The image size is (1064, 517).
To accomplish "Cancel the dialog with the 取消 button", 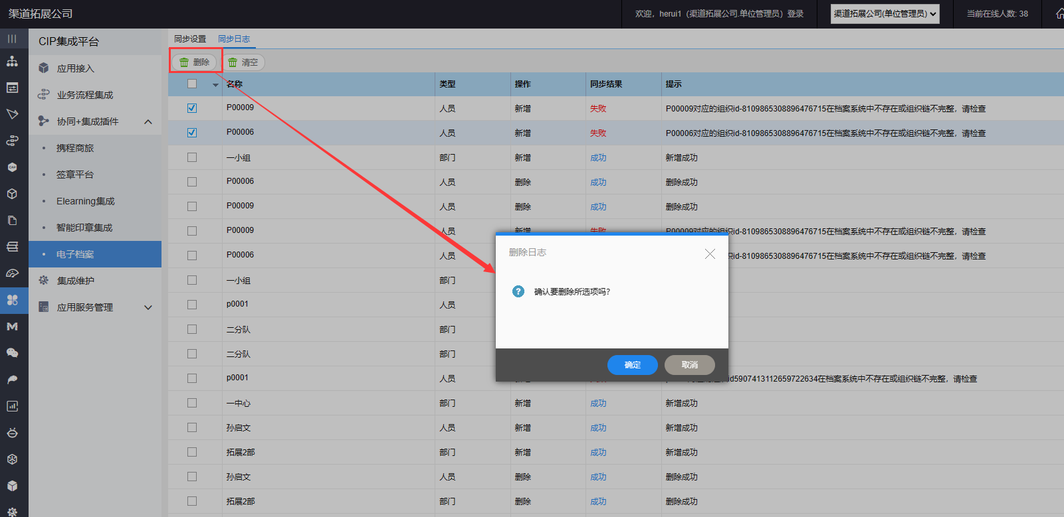I will (690, 365).
